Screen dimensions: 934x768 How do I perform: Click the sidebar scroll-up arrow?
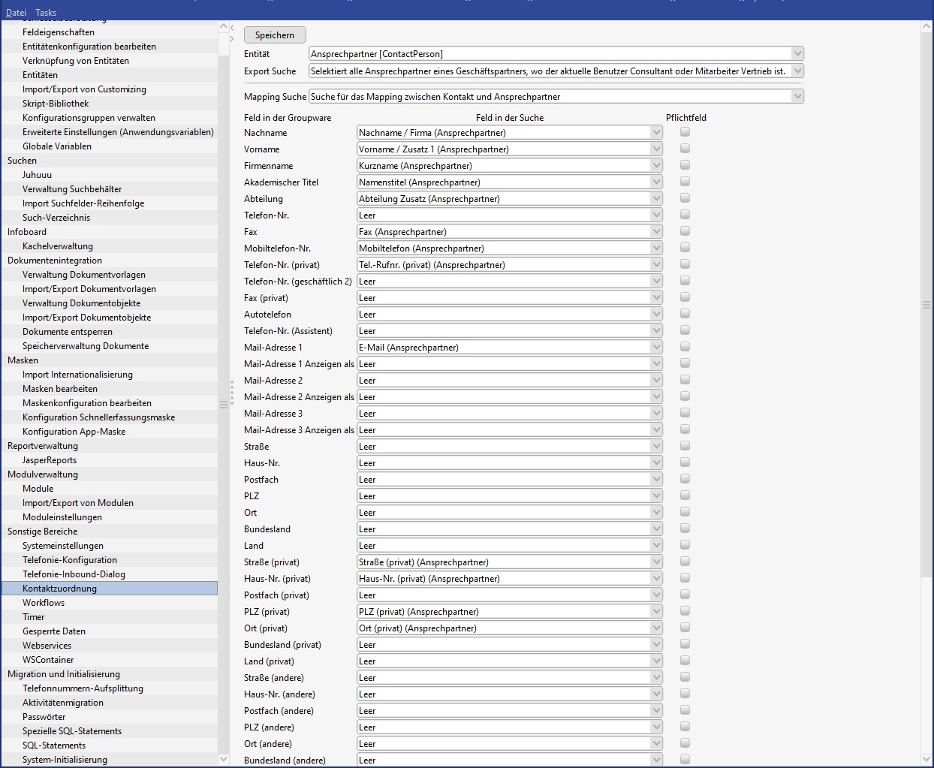223,27
